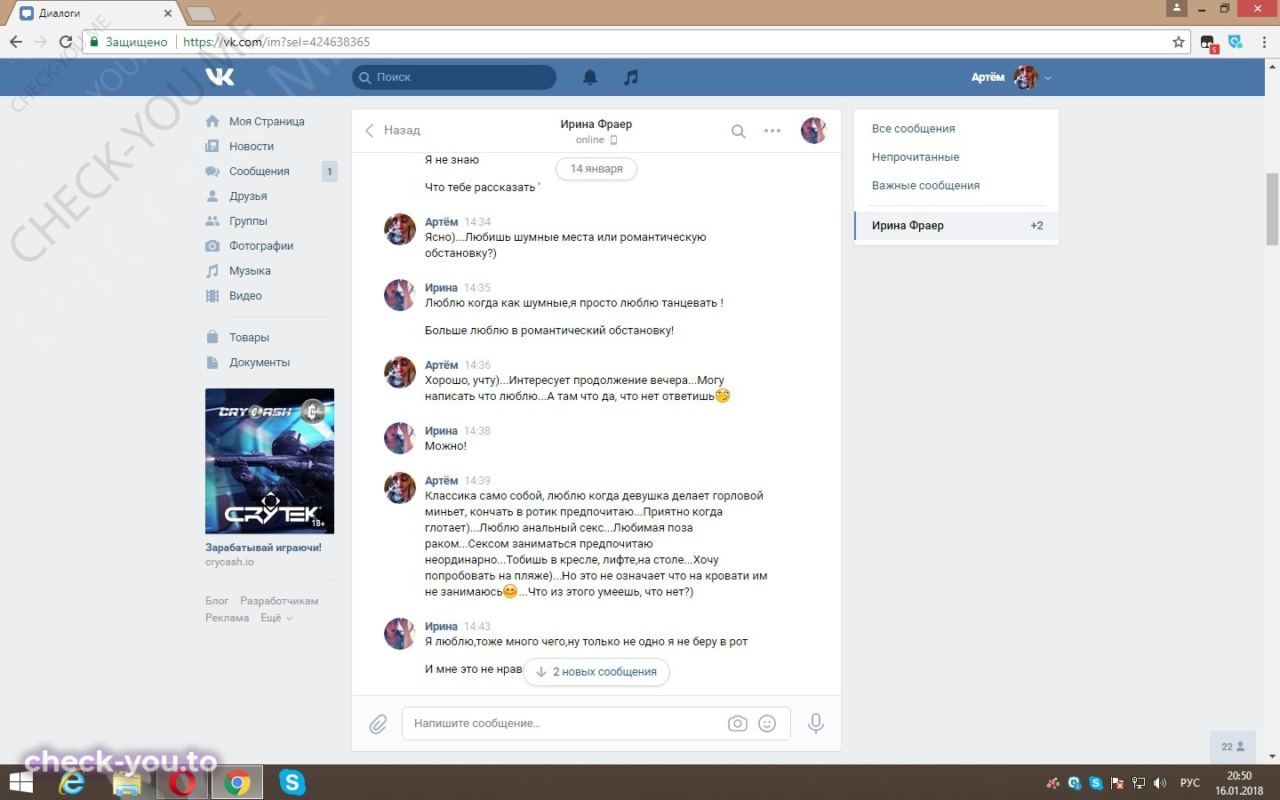Click the page vertical scrollbar thumb

point(1273,210)
